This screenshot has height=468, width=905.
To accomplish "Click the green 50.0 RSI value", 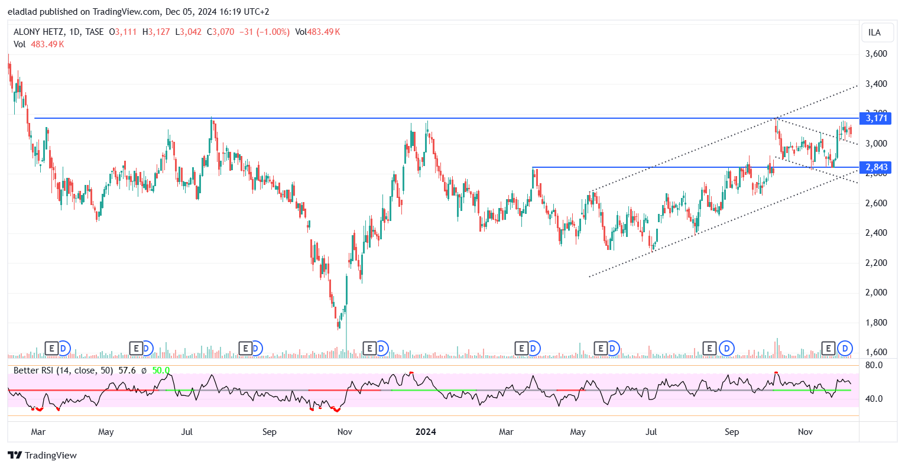I will [161, 370].
